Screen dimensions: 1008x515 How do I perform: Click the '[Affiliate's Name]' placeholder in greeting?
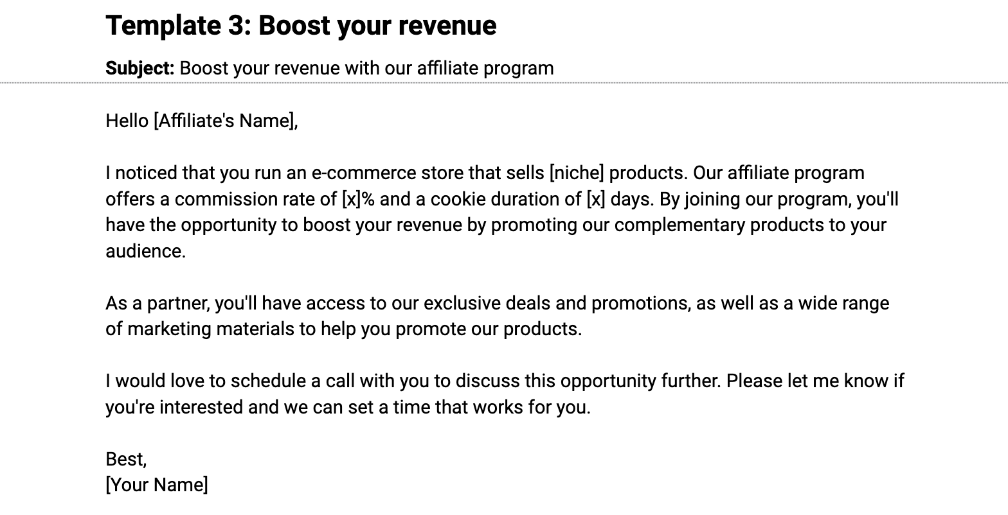click(226, 121)
